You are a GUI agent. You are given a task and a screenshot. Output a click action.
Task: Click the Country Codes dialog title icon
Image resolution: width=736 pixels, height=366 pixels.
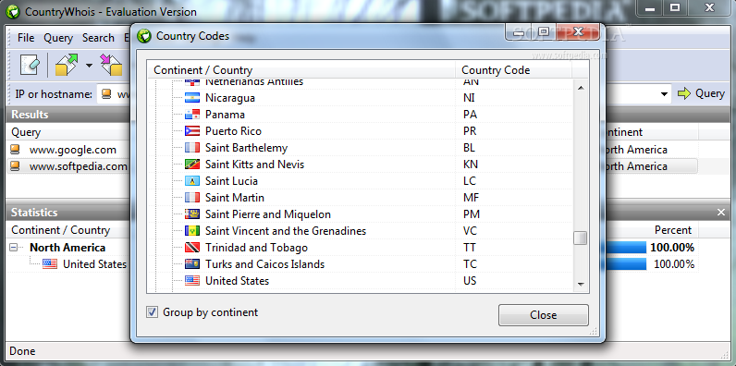click(x=144, y=36)
